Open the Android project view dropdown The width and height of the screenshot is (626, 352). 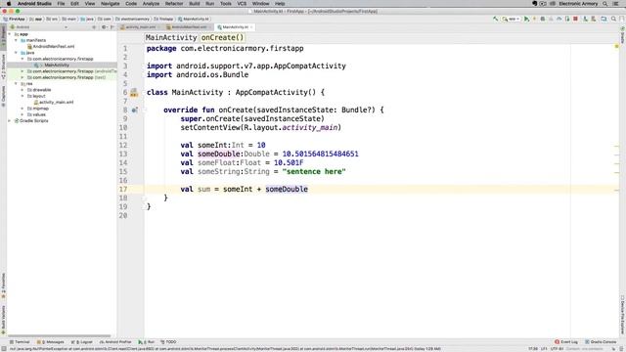[x=38, y=27]
